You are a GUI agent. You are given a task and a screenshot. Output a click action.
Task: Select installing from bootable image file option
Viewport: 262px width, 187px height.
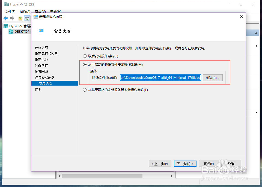pyautogui.click(x=85, y=65)
